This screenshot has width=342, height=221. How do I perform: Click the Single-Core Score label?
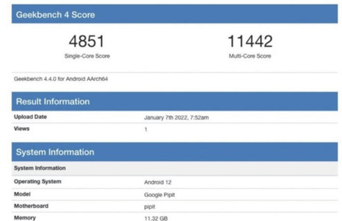click(x=87, y=56)
